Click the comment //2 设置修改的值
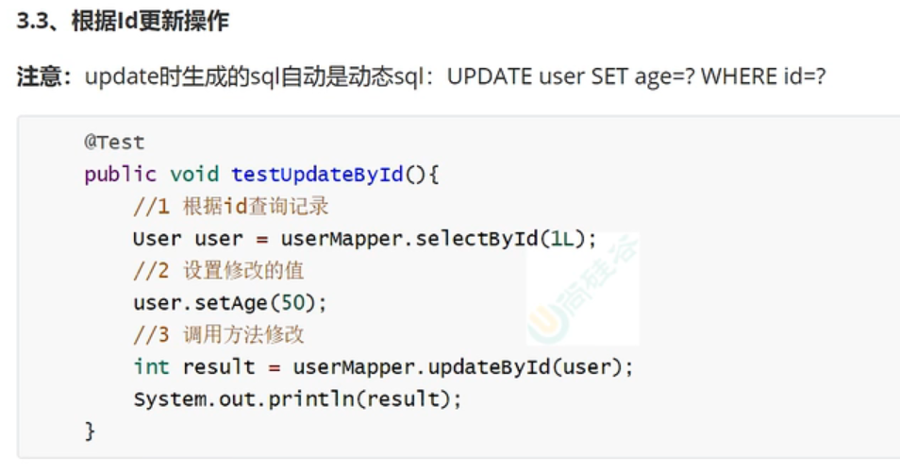900x473 pixels. [x=218, y=271]
